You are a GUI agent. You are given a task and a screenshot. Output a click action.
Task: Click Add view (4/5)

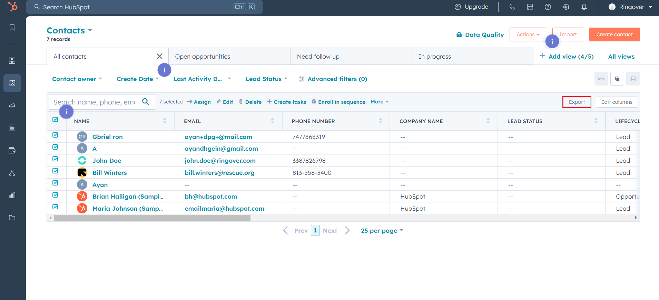(567, 57)
